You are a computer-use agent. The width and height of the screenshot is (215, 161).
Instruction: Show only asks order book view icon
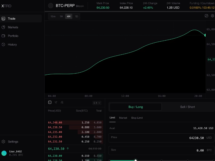(56, 103)
